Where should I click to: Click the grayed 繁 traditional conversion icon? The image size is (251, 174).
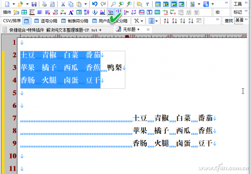[196, 12]
